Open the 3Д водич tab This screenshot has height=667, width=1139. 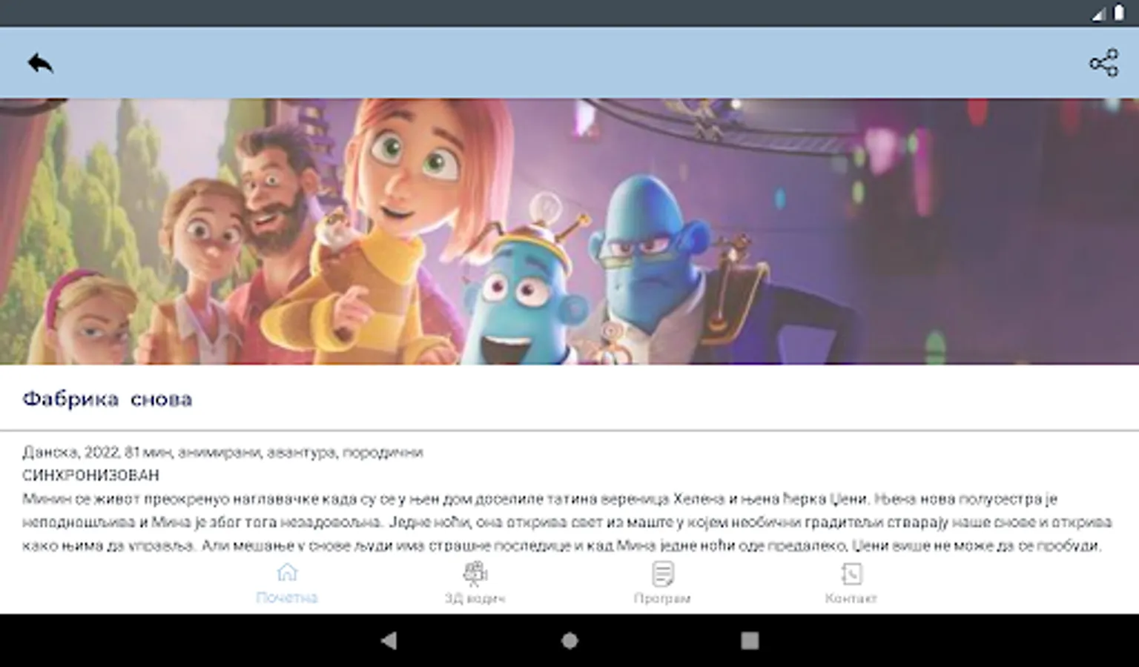475,584
